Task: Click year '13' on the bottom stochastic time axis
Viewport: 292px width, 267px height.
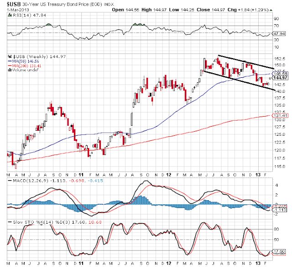Action: point(258,263)
